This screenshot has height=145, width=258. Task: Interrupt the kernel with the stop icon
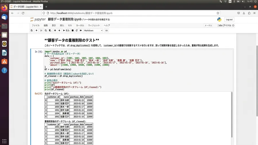pos(73,30)
